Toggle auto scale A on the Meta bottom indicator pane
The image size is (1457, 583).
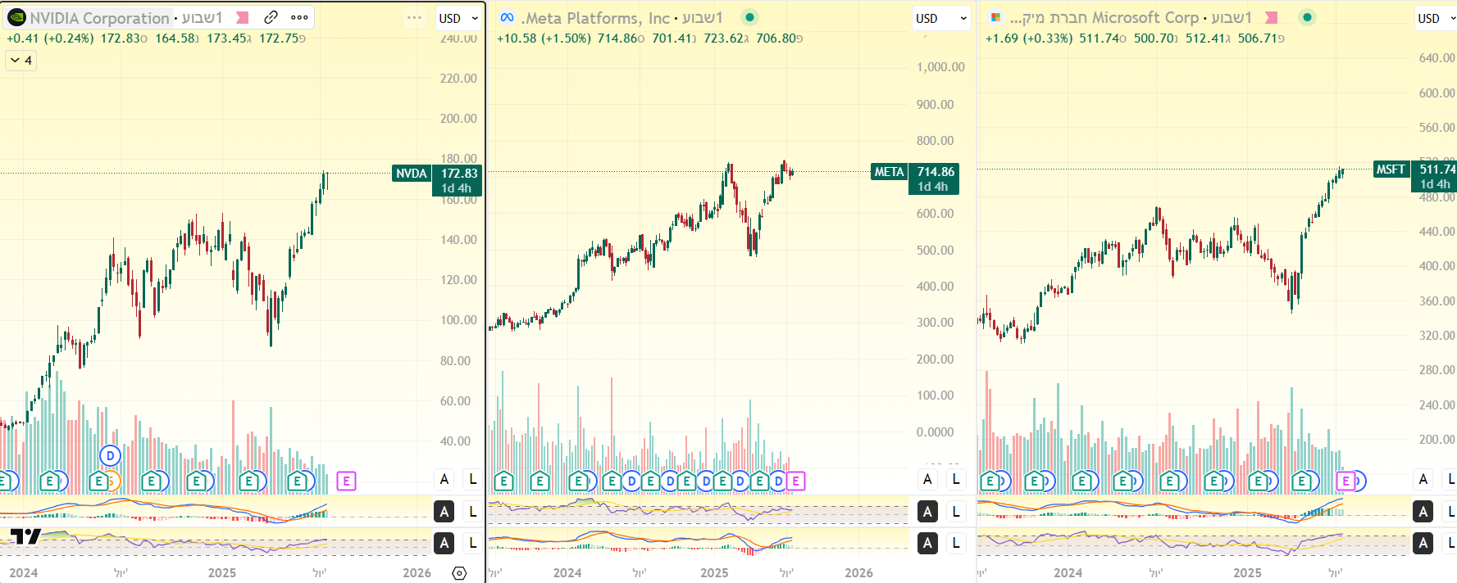point(927,543)
